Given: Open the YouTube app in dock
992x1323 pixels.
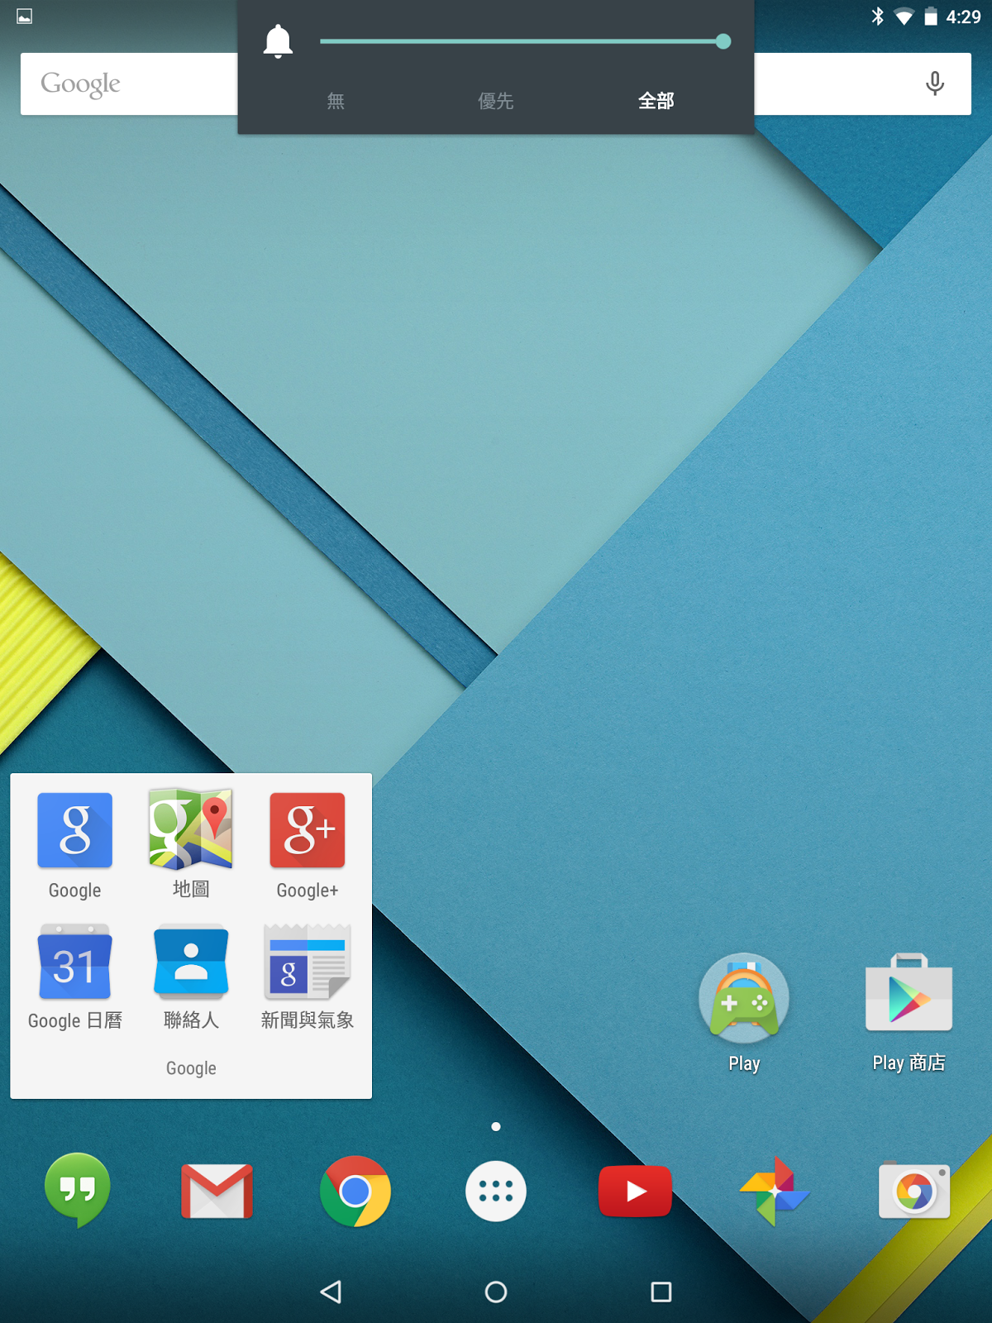Looking at the screenshot, I should click(x=635, y=1192).
